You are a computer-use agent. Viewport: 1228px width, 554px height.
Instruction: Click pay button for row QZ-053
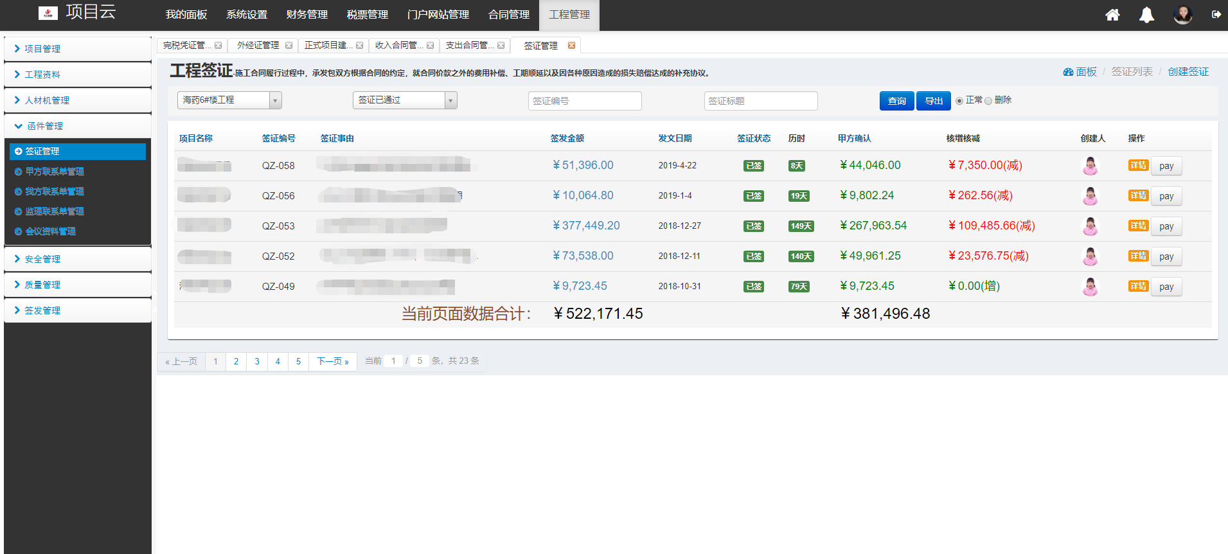tap(1166, 226)
